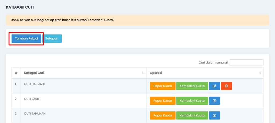The width and height of the screenshot is (275, 123).
Task: Edit the CUTI SAKIT record
Action: tap(214, 101)
